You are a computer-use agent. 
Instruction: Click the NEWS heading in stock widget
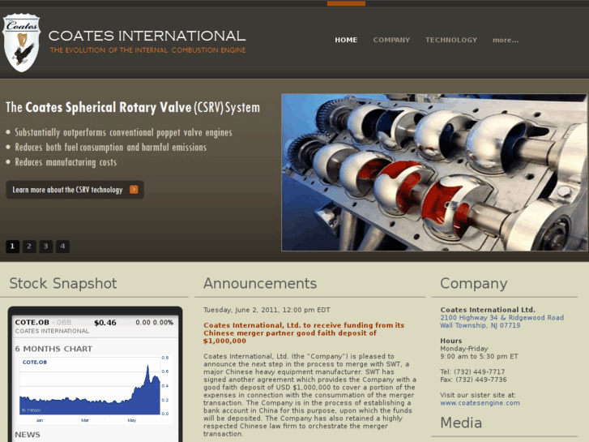pos(28,435)
